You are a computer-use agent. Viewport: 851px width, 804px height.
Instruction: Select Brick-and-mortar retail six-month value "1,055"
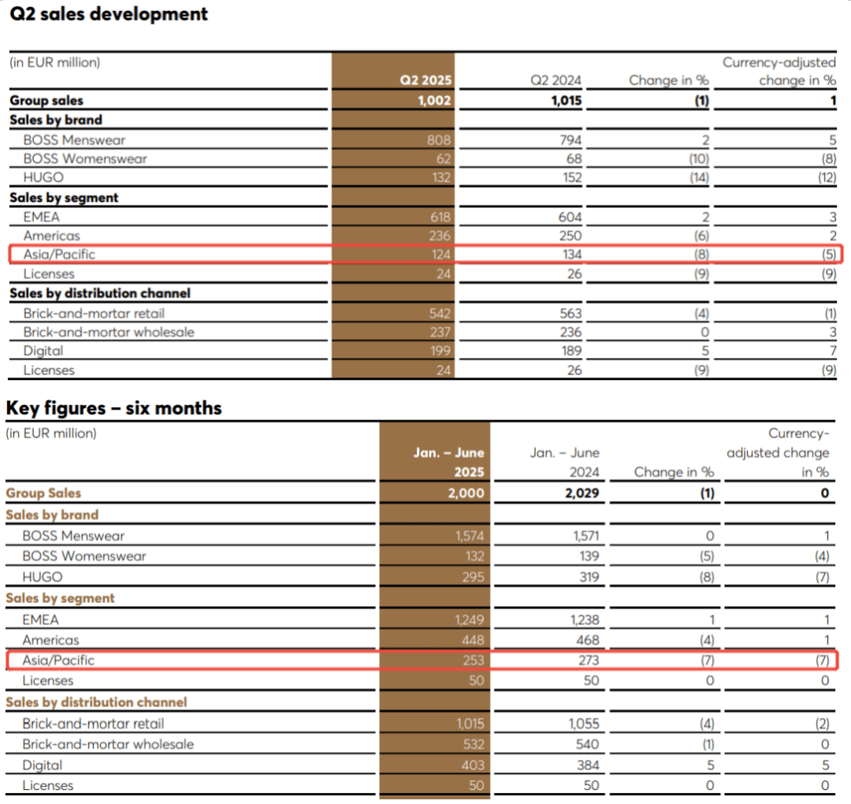pyautogui.click(x=584, y=724)
